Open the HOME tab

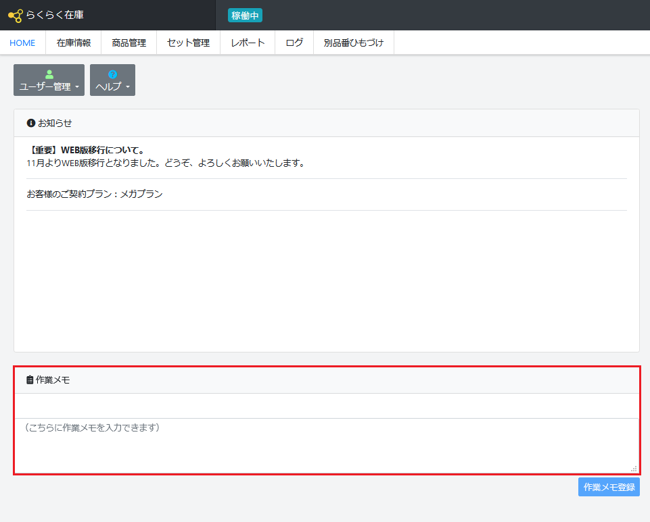[x=22, y=43]
